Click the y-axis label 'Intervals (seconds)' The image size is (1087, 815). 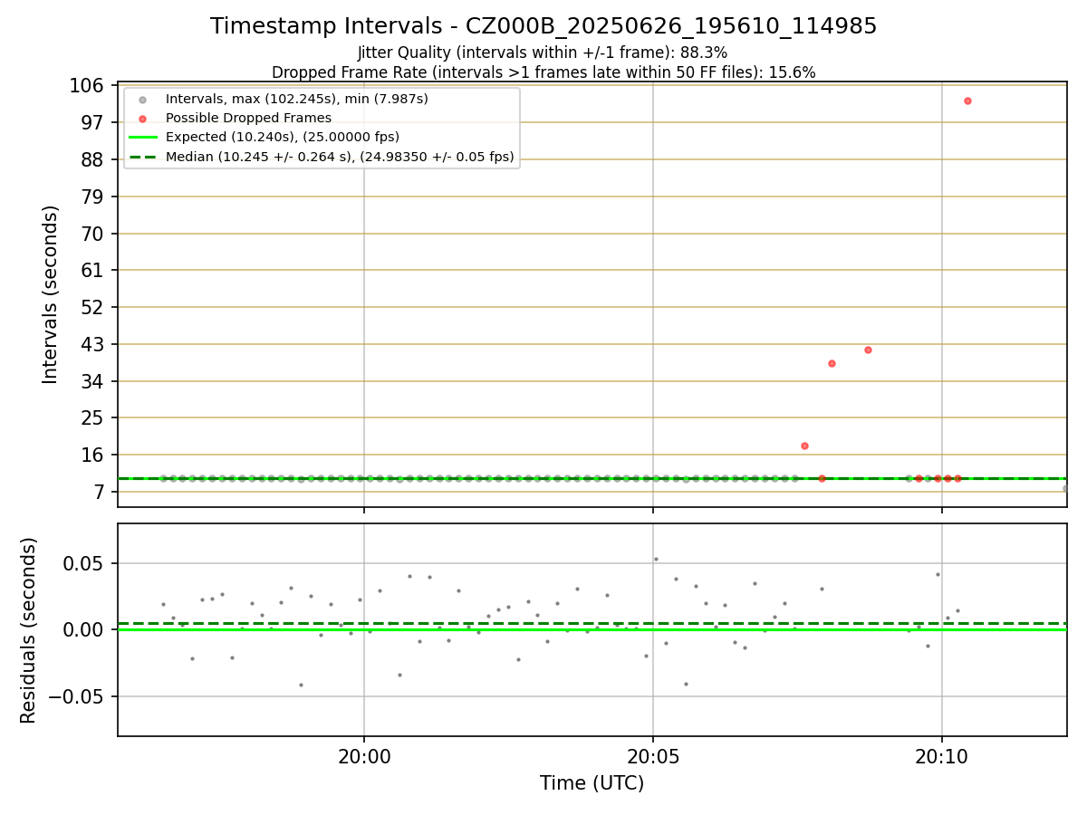(x=51, y=294)
